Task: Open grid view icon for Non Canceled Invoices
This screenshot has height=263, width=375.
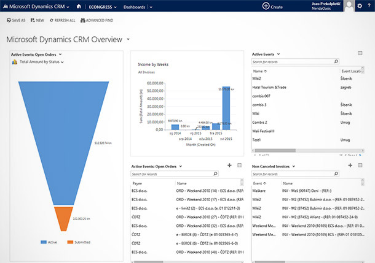Action: [x=360, y=165]
